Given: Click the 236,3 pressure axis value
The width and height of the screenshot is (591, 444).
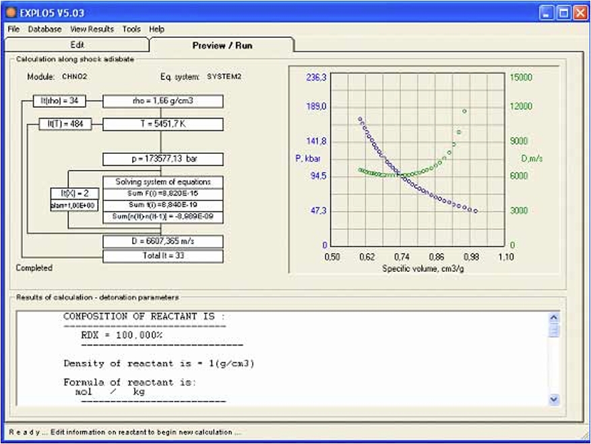Looking at the screenshot, I should pyautogui.click(x=317, y=78).
